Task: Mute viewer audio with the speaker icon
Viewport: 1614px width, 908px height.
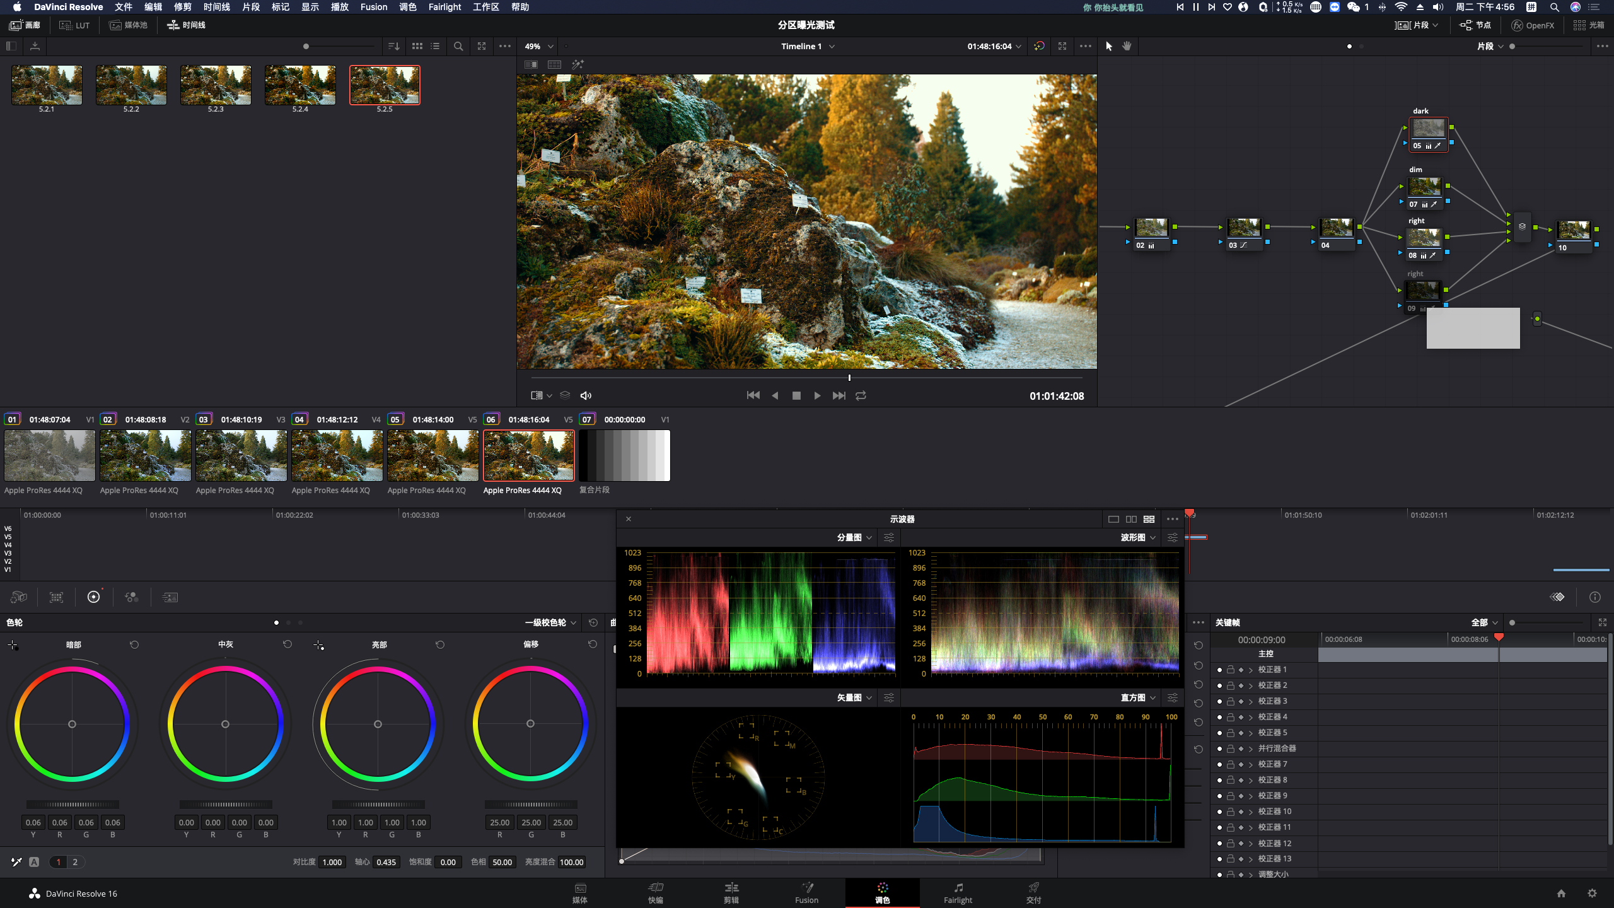Action: tap(586, 395)
